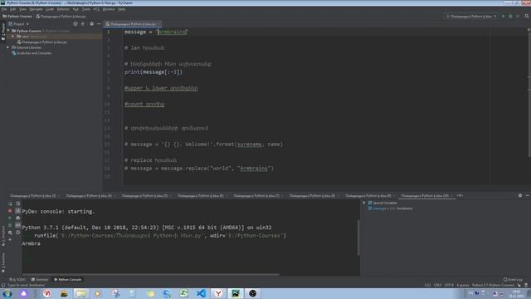Viewport: 531px width, 299px height.
Task: Open Scratches and Consoles in project tree
Action: pos(34,53)
